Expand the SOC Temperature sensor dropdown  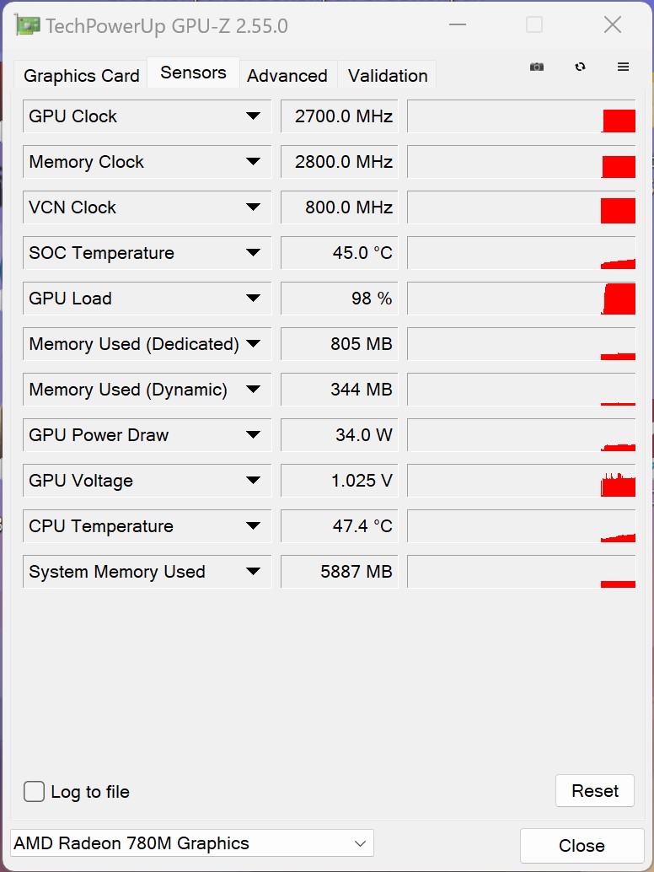tap(253, 253)
